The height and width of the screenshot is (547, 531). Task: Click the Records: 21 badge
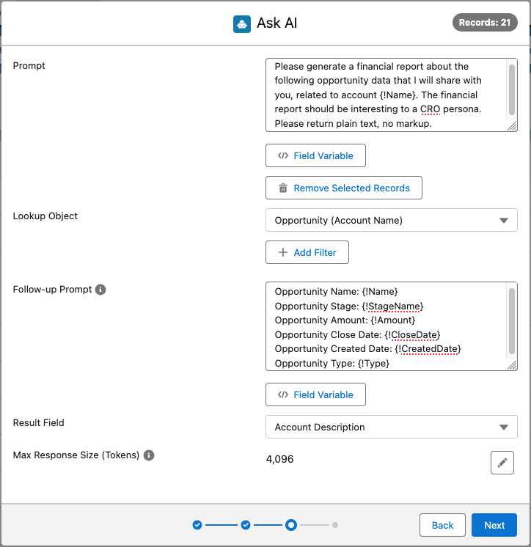(x=485, y=22)
